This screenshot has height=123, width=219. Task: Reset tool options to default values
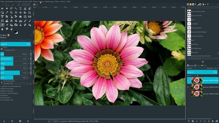point(28,121)
